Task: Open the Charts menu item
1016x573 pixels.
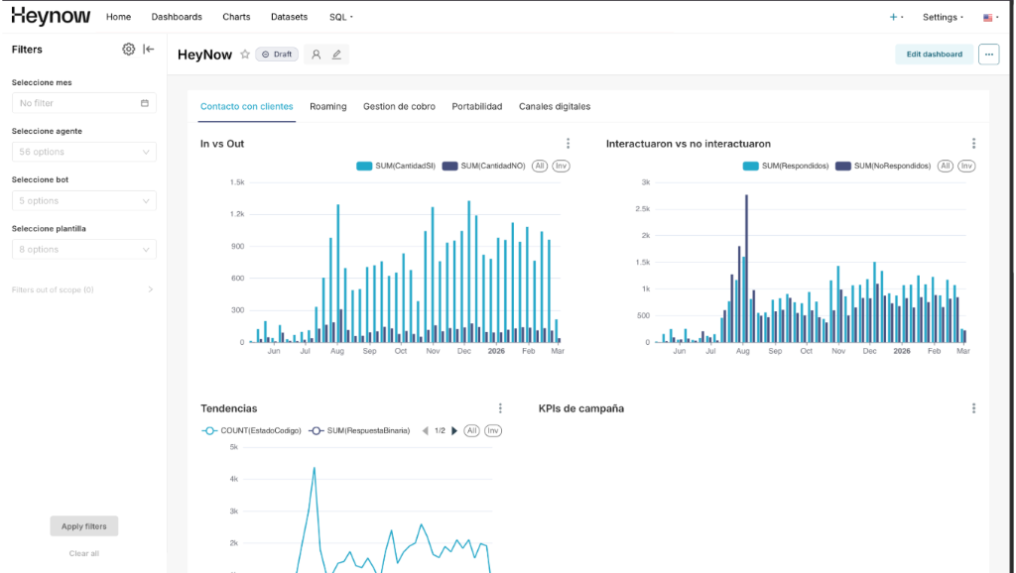Action: coord(236,17)
